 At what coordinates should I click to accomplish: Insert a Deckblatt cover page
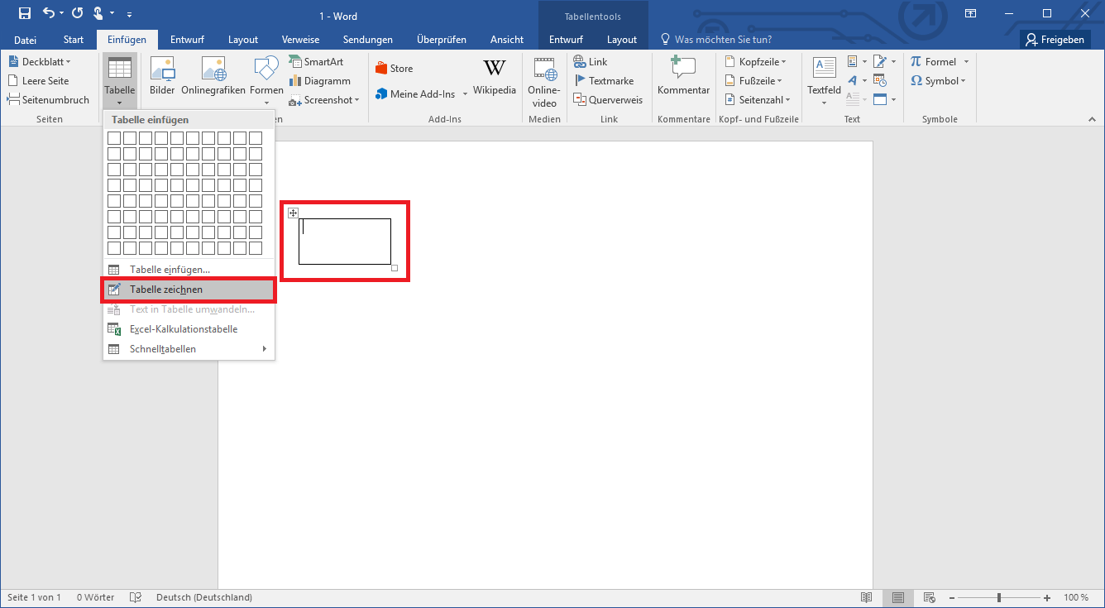(40, 62)
